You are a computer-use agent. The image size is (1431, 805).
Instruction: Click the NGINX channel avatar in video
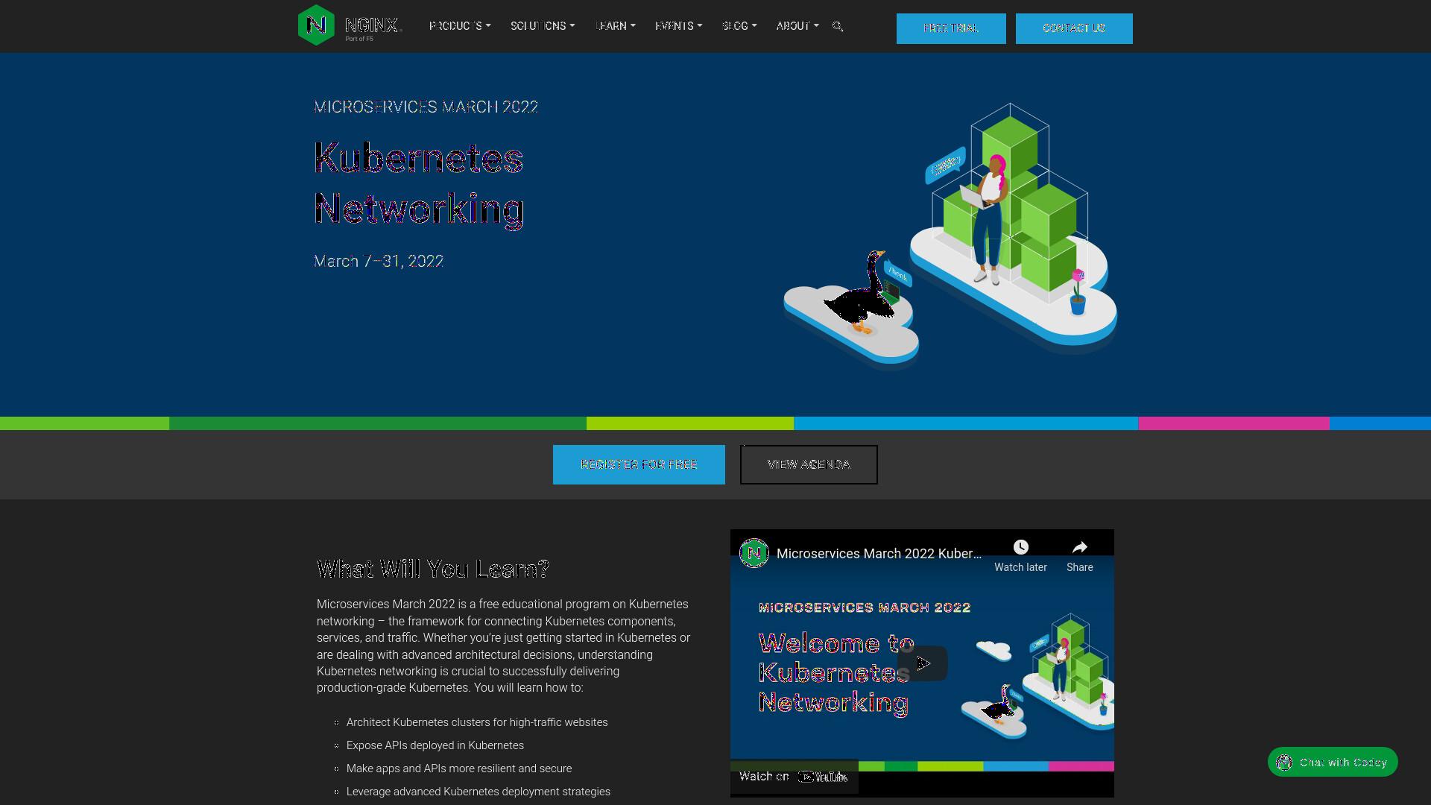pyautogui.click(x=754, y=553)
